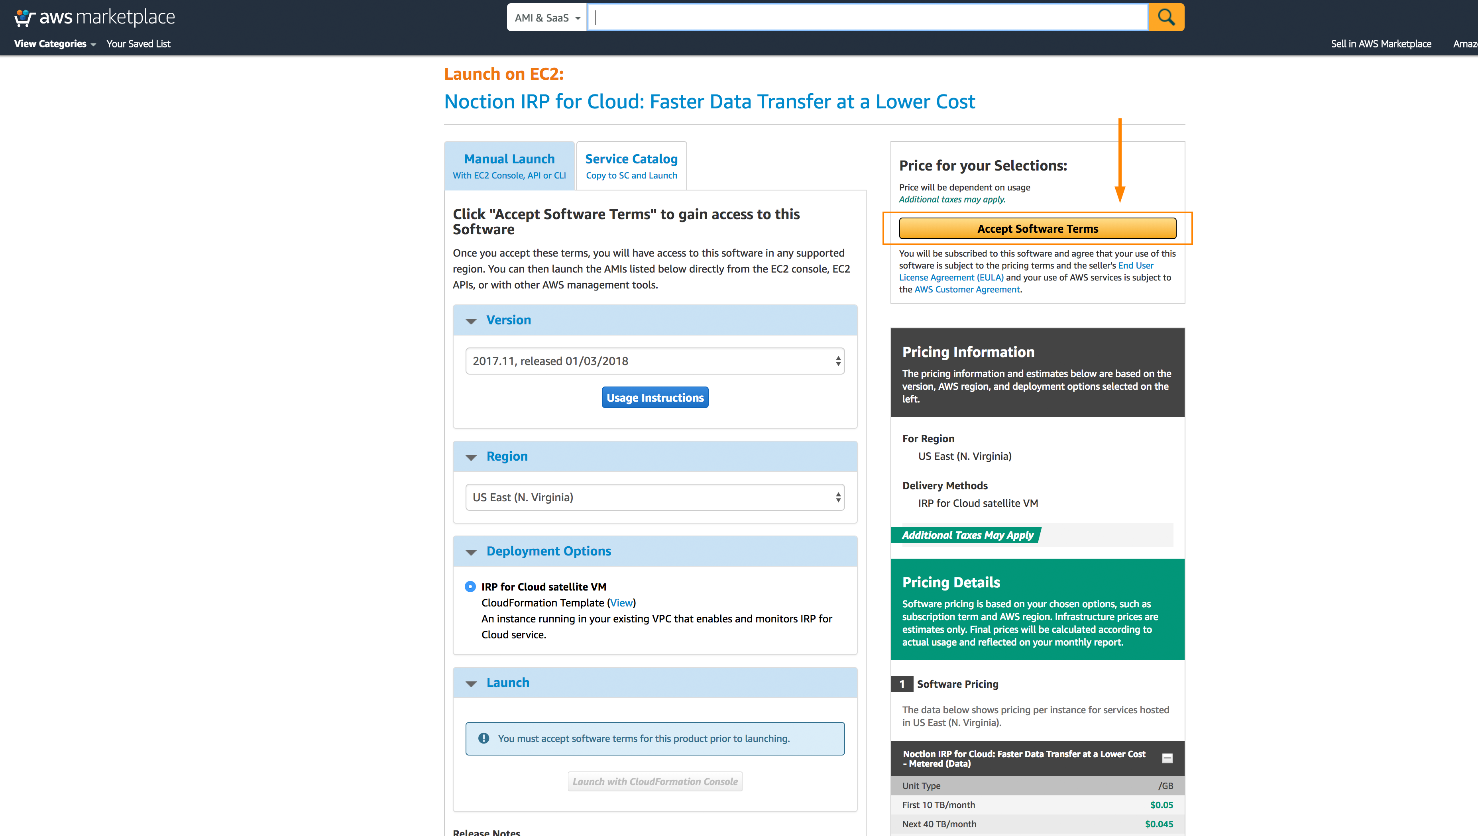Click 'Release Notes' heading
This screenshot has height=836, width=1478.
point(486,832)
